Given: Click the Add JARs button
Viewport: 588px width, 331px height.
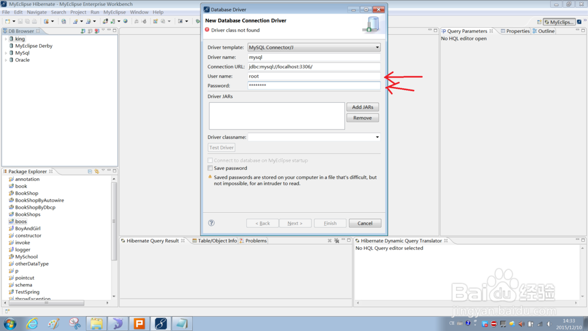Looking at the screenshot, I should pos(363,107).
